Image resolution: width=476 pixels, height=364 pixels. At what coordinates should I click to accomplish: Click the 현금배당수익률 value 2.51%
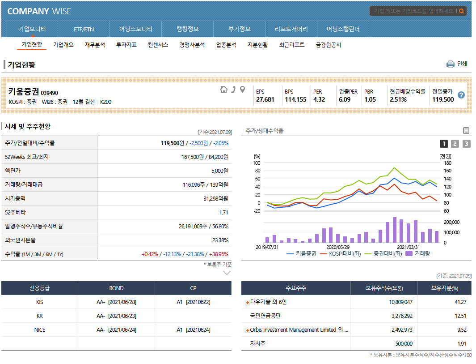398,99
